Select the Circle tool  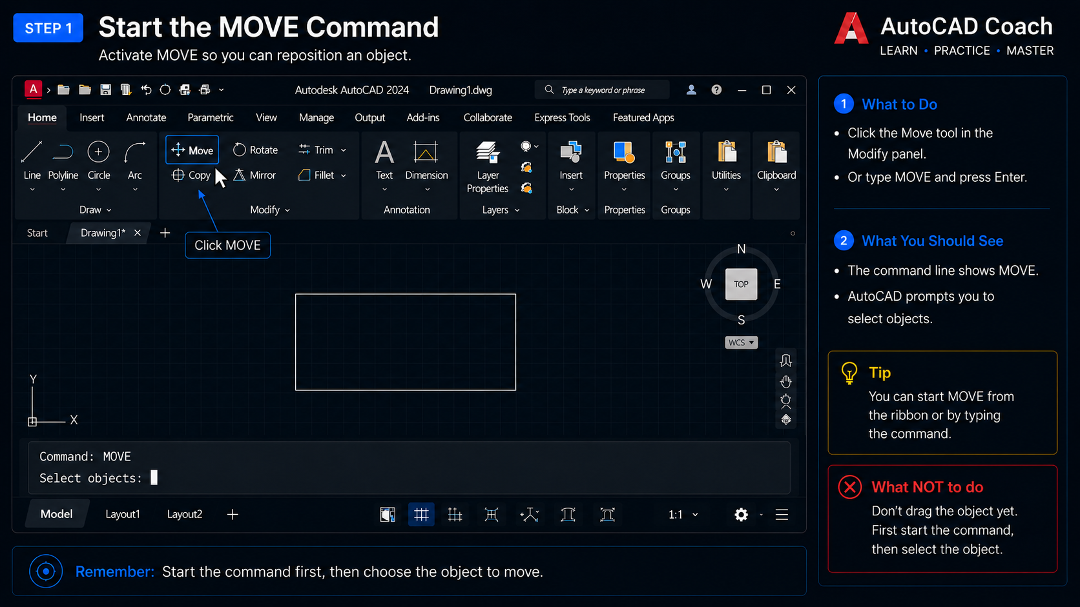click(x=98, y=160)
